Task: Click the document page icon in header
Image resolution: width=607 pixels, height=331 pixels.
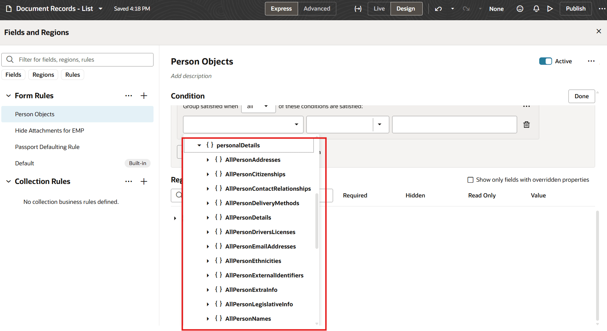Action: click(9, 9)
